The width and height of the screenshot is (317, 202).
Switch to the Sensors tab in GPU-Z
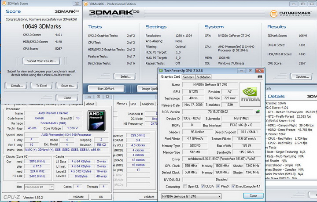[x=188, y=77]
